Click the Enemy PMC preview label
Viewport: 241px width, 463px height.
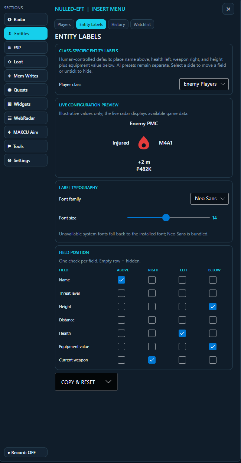point(144,123)
